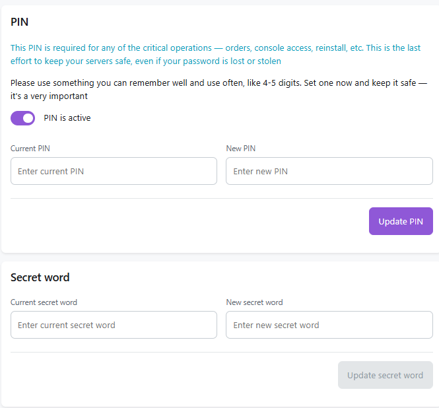Click the Current PIN input field

point(114,171)
